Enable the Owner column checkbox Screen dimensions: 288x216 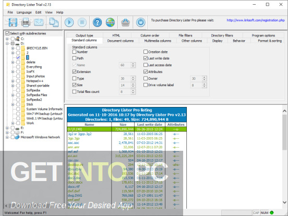(x=146, y=78)
